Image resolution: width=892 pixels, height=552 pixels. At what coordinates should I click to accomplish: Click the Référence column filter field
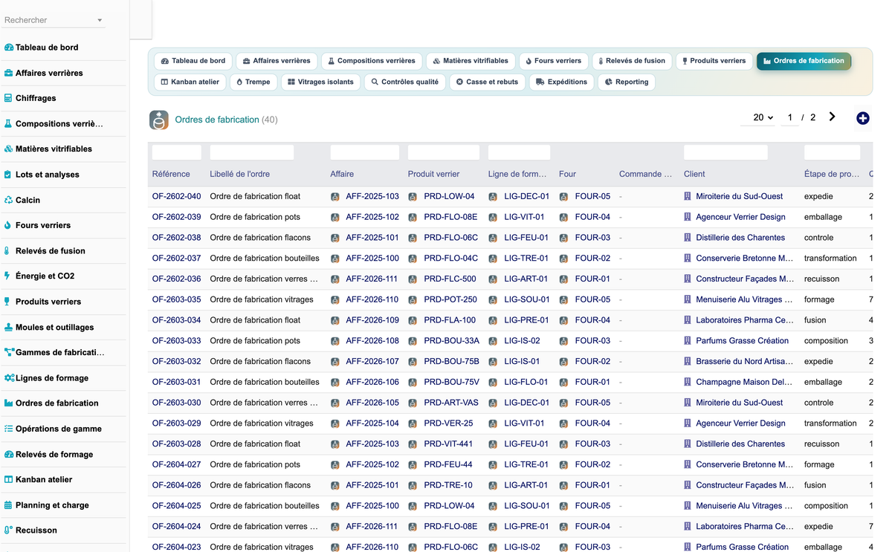177,152
